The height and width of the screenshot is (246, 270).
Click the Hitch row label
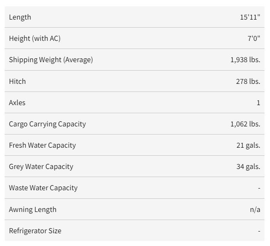point(17,81)
